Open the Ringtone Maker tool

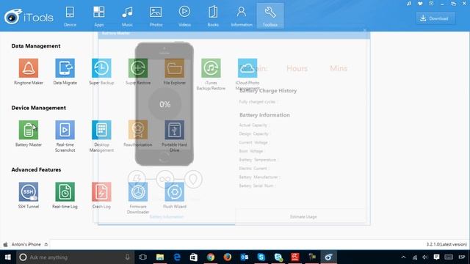pyautogui.click(x=29, y=68)
